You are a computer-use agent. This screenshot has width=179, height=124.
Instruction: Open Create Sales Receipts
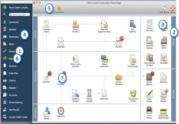133,59
